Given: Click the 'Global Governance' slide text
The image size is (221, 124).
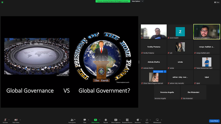Looking at the screenshot, I should coord(30,91).
